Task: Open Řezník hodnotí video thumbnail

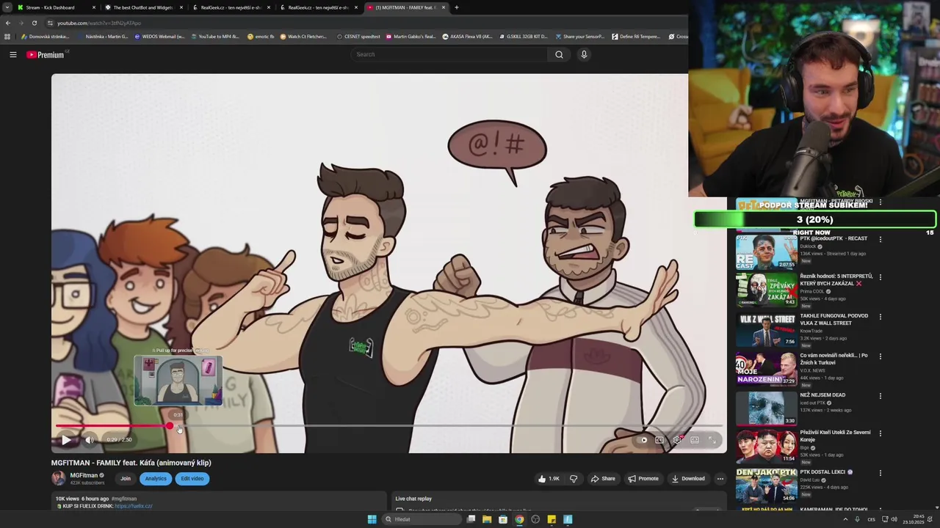Action: click(766, 290)
